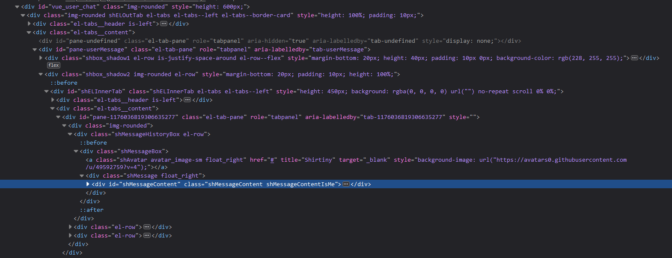The width and height of the screenshot is (672, 258).
Task: Select the ::after pseudo-element row
Action: click(92, 210)
